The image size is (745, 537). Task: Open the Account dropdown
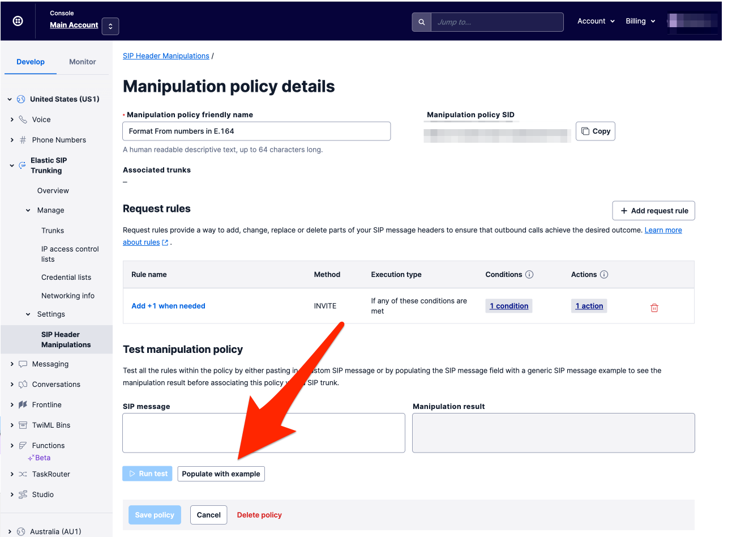tap(596, 21)
